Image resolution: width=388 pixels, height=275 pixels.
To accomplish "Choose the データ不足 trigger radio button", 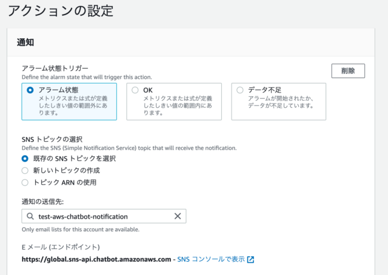I will pyautogui.click(x=240, y=90).
